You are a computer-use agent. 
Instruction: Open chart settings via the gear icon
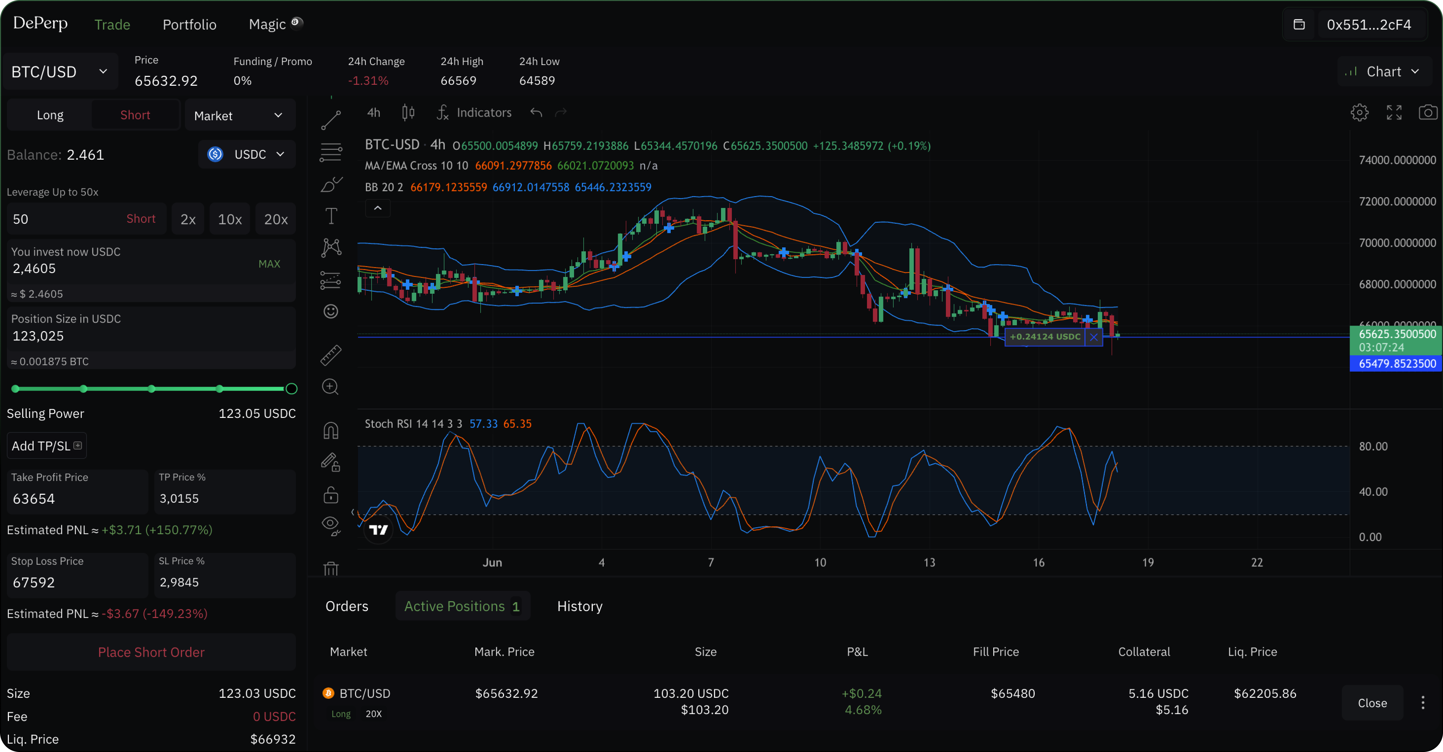[1359, 112]
